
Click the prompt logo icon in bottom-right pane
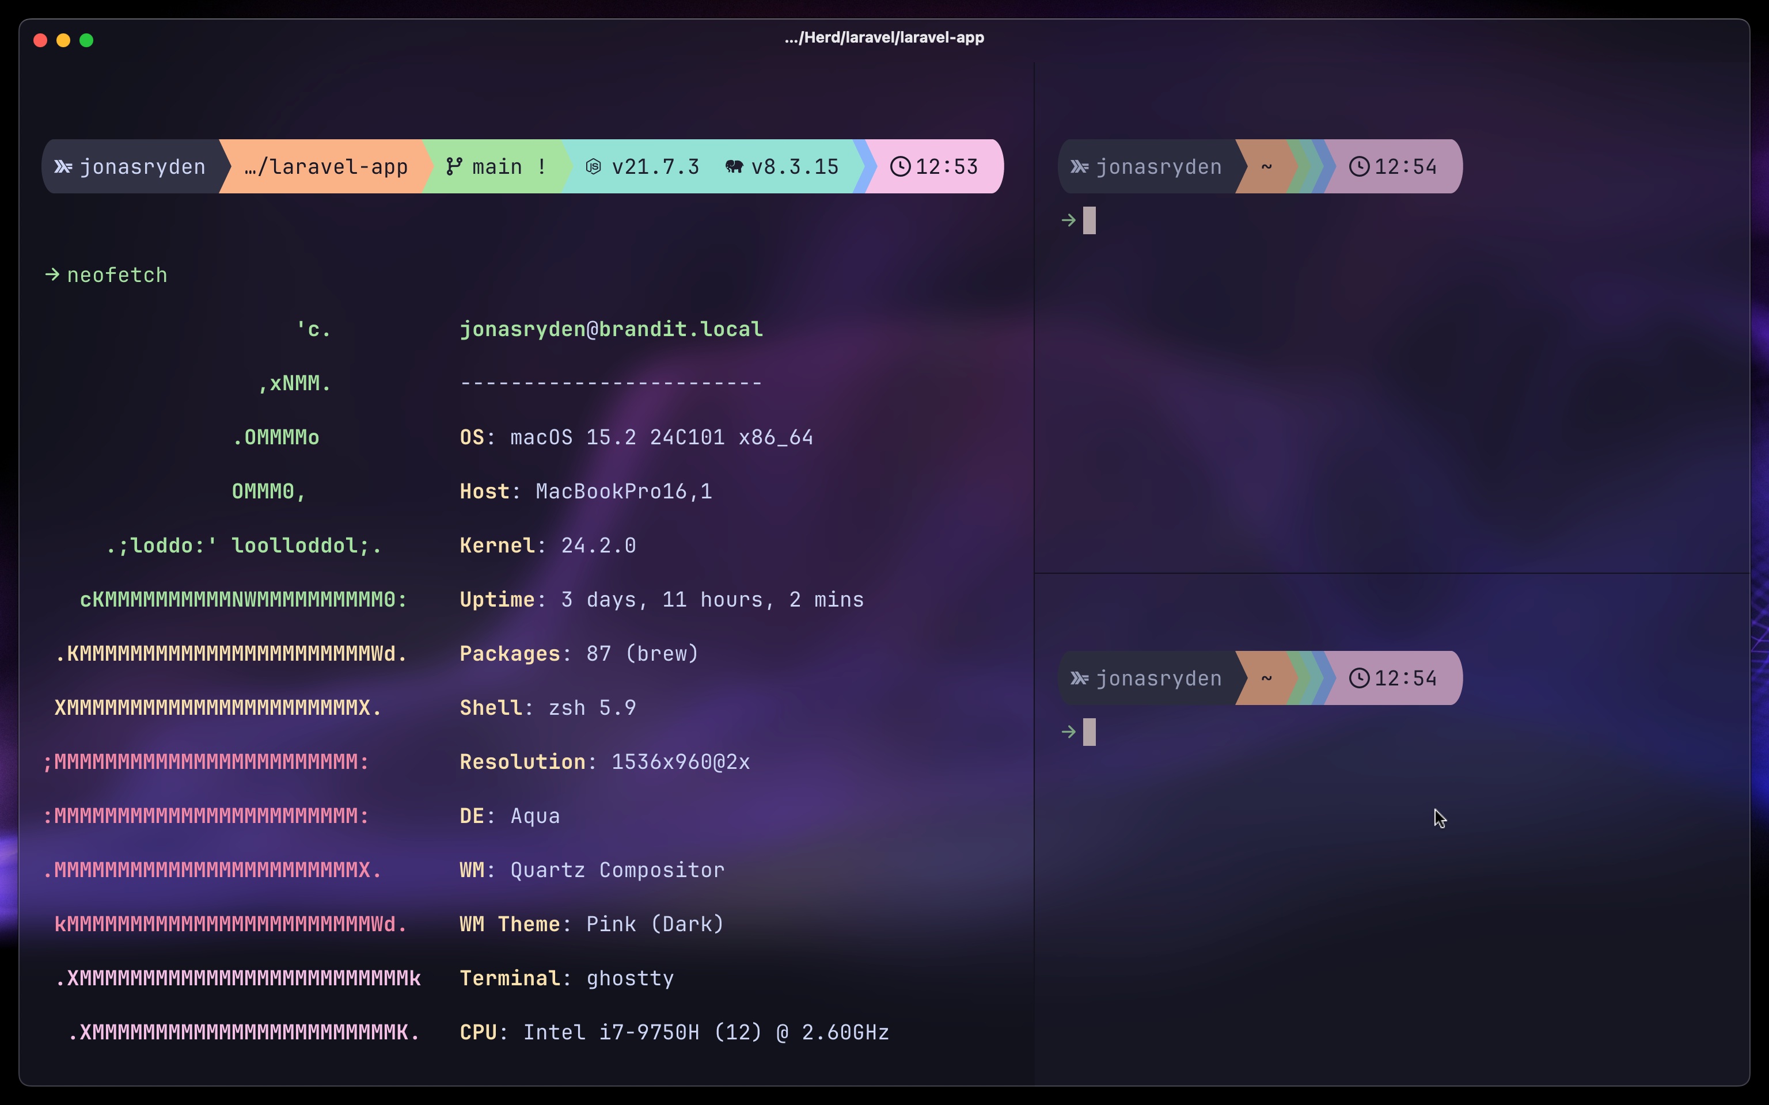click(1079, 678)
